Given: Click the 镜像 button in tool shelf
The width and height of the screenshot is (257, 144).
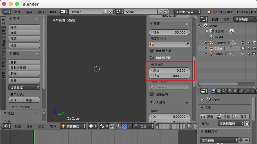Looking at the screenshot, I should point(24,46).
